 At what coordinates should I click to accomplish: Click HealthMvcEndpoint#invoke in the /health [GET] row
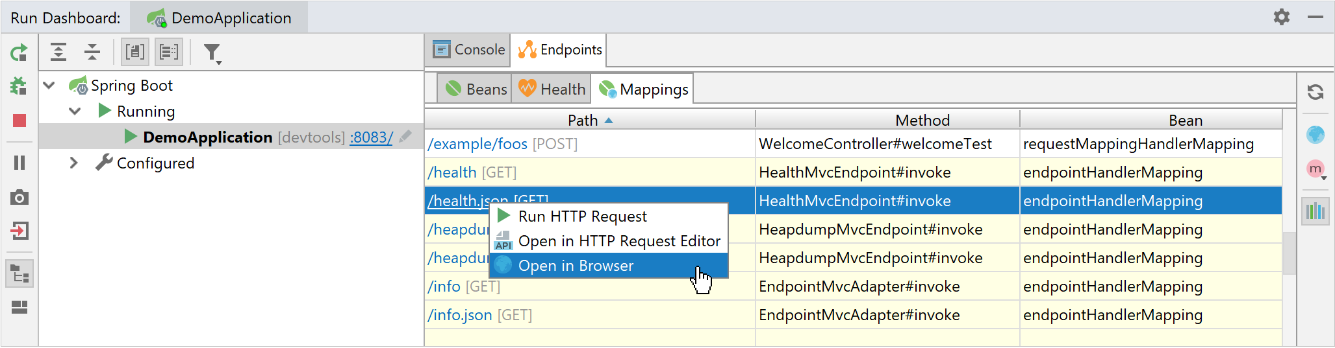(x=855, y=172)
